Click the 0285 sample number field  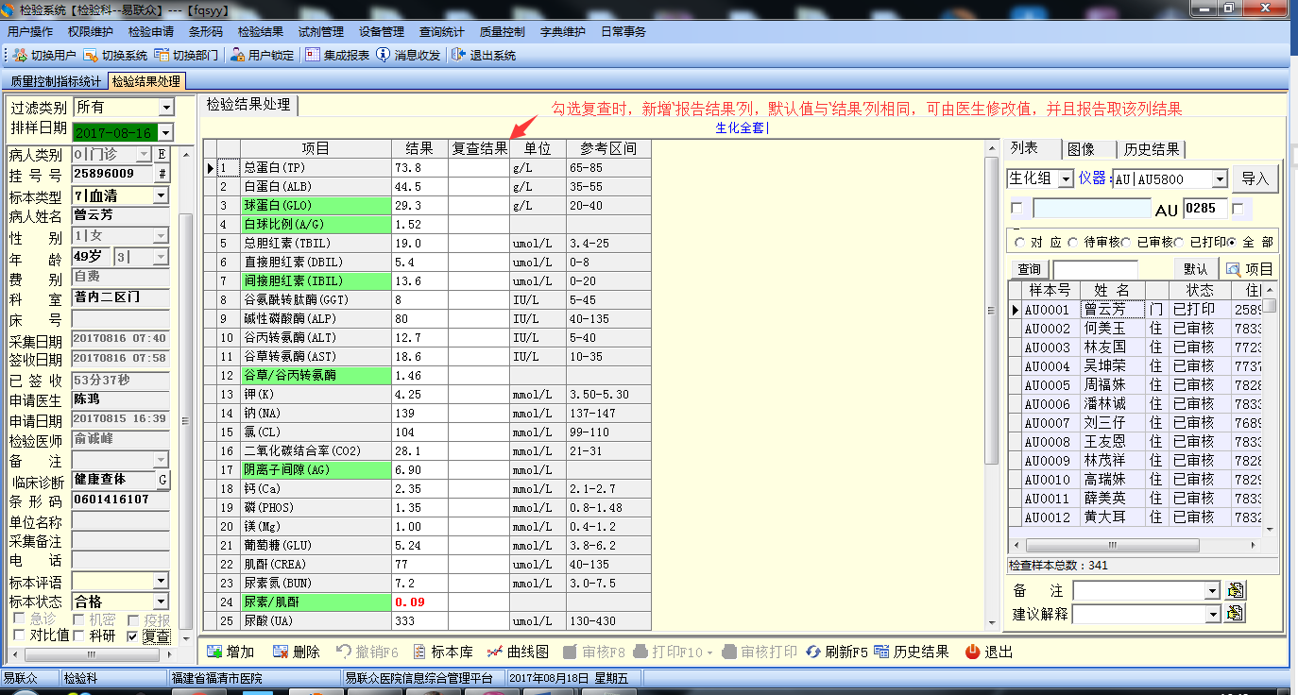click(x=1205, y=208)
